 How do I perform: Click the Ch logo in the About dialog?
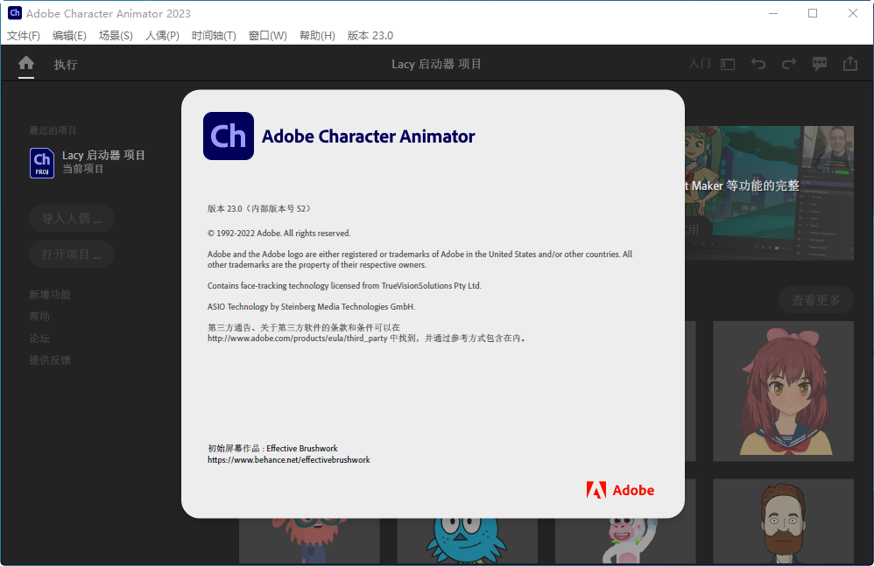click(228, 136)
